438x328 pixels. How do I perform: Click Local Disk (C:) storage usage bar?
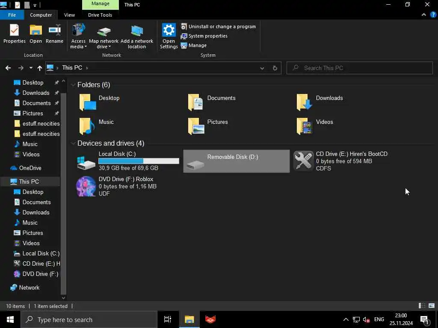(139, 161)
